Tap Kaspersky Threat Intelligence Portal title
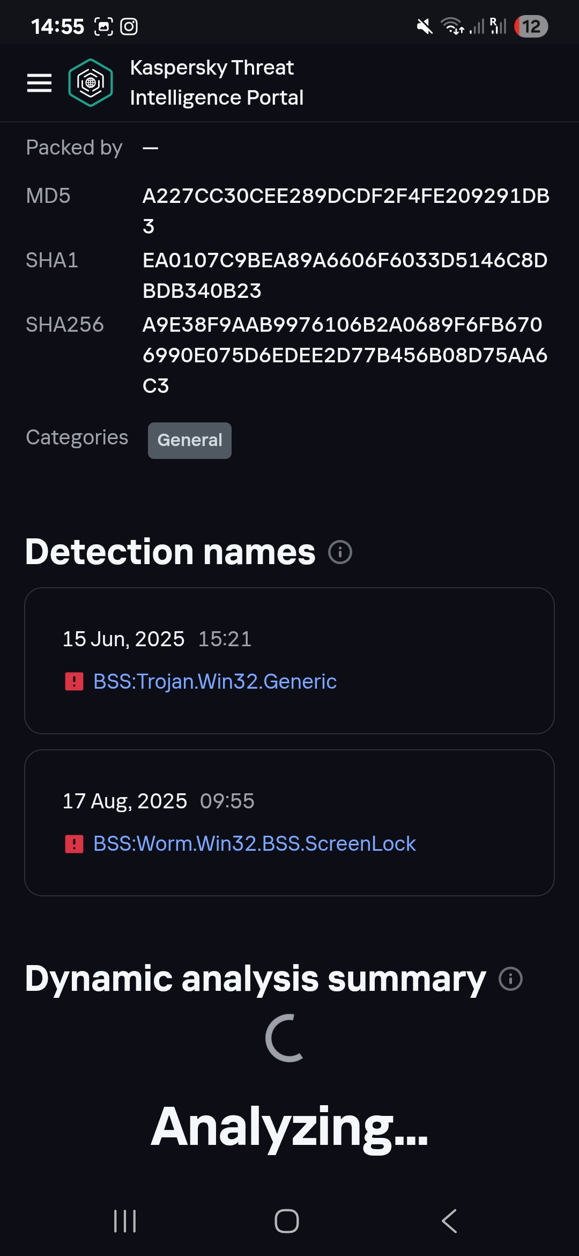This screenshot has width=579, height=1256. [x=217, y=83]
